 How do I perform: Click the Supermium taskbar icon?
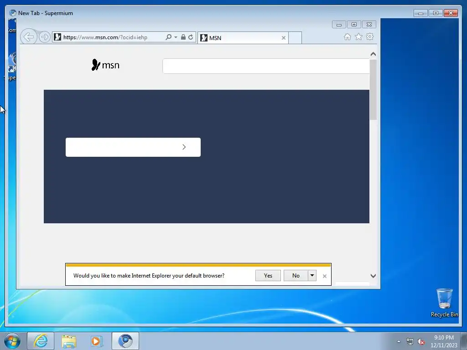pos(125,341)
